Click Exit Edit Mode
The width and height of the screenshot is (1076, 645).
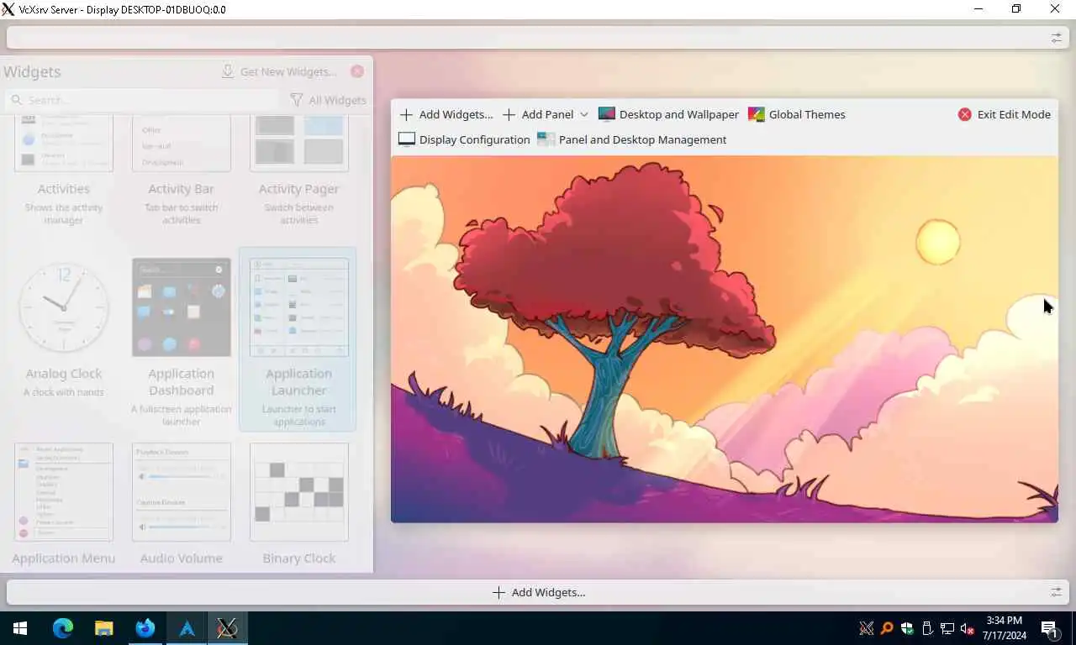click(x=1005, y=114)
